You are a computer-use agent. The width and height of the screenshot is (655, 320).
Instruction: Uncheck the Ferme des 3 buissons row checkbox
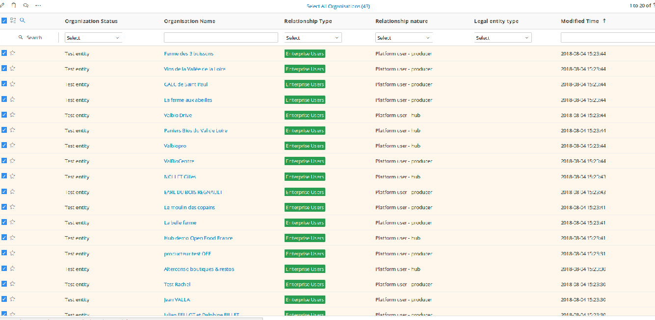click(x=4, y=53)
